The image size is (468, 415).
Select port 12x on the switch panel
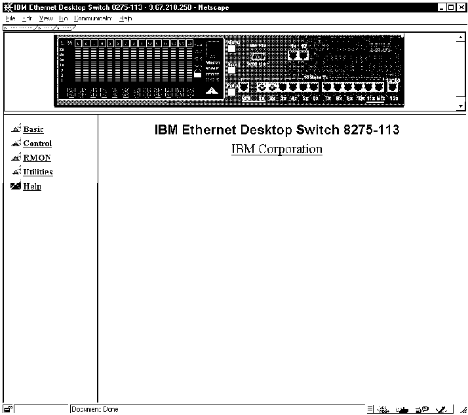tap(393, 87)
